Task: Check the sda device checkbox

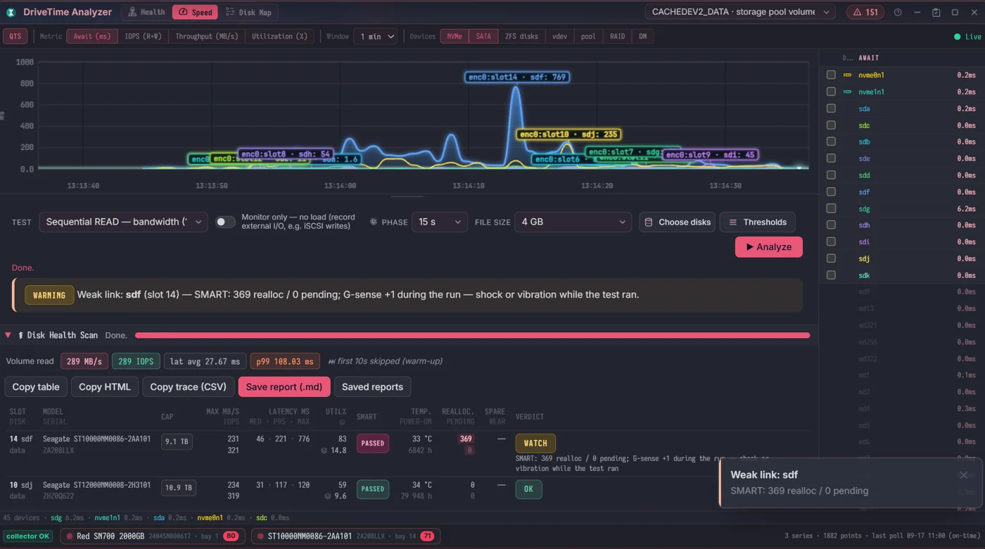Action: (x=831, y=108)
